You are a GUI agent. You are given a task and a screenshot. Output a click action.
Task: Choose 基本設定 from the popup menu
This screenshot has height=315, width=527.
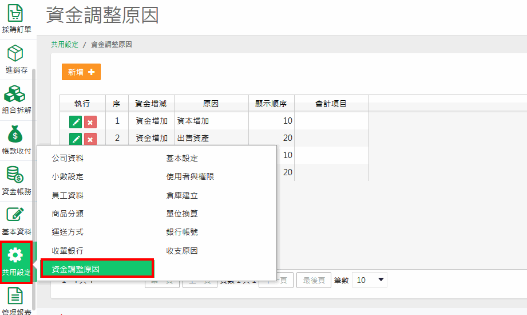click(182, 158)
